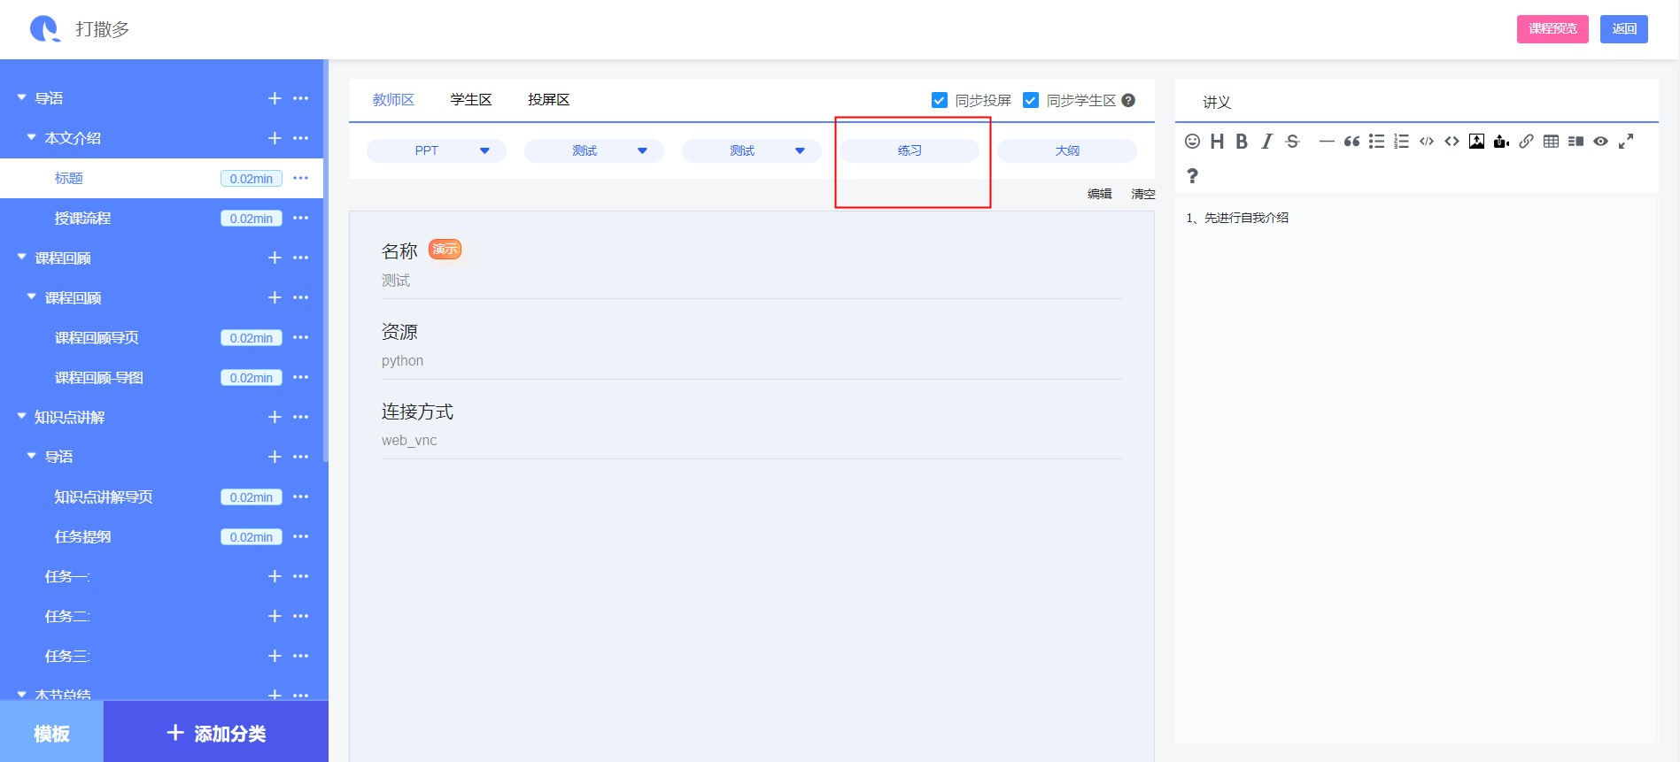Open the PPT dropdown
Screen dimensions: 1680x762
pyautogui.click(x=437, y=150)
